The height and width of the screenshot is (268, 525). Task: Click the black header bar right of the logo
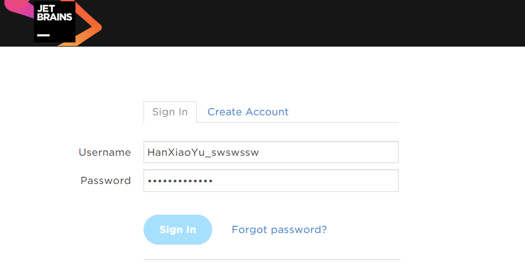click(307, 23)
